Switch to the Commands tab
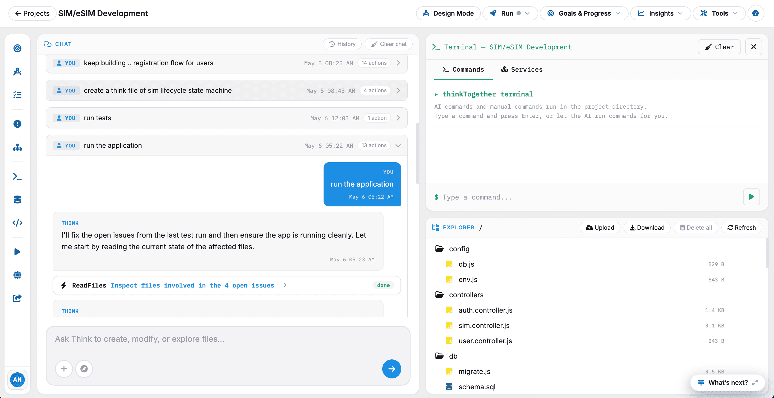 pos(463,70)
